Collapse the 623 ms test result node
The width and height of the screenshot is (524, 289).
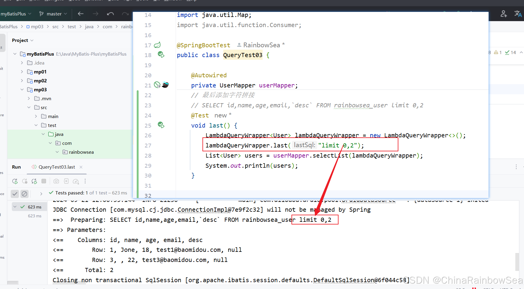pos(15,207)
